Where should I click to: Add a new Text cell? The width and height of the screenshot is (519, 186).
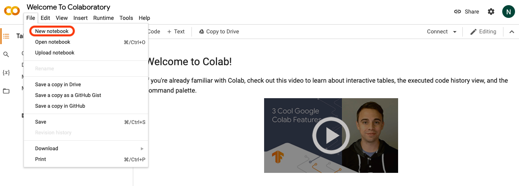[176, 32]
